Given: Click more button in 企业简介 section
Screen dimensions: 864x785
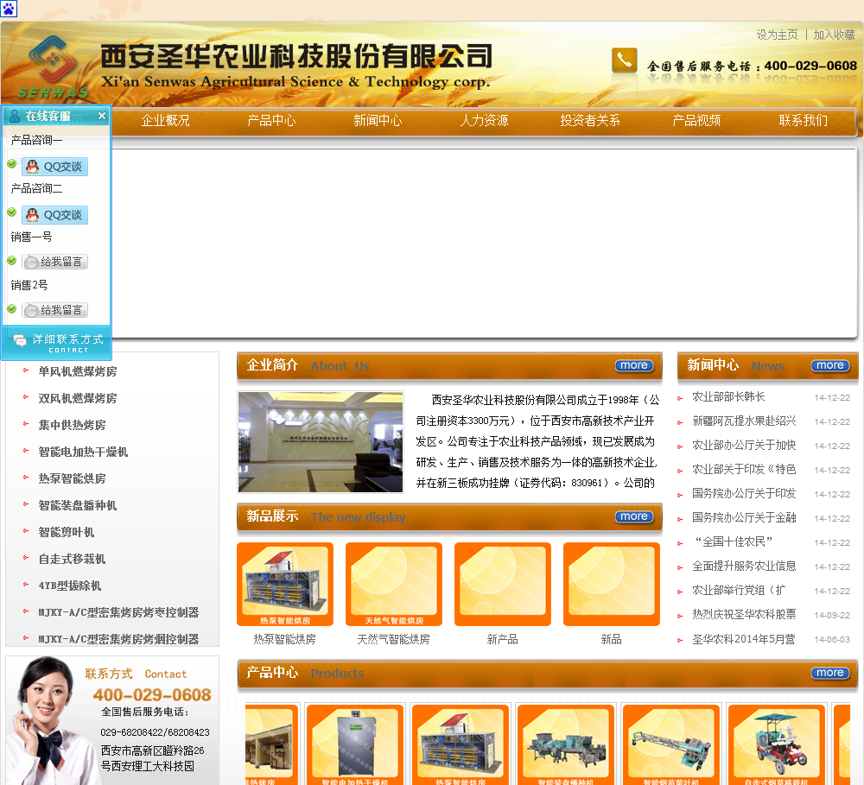Looking at the screenshot, I should pos(634,365).
